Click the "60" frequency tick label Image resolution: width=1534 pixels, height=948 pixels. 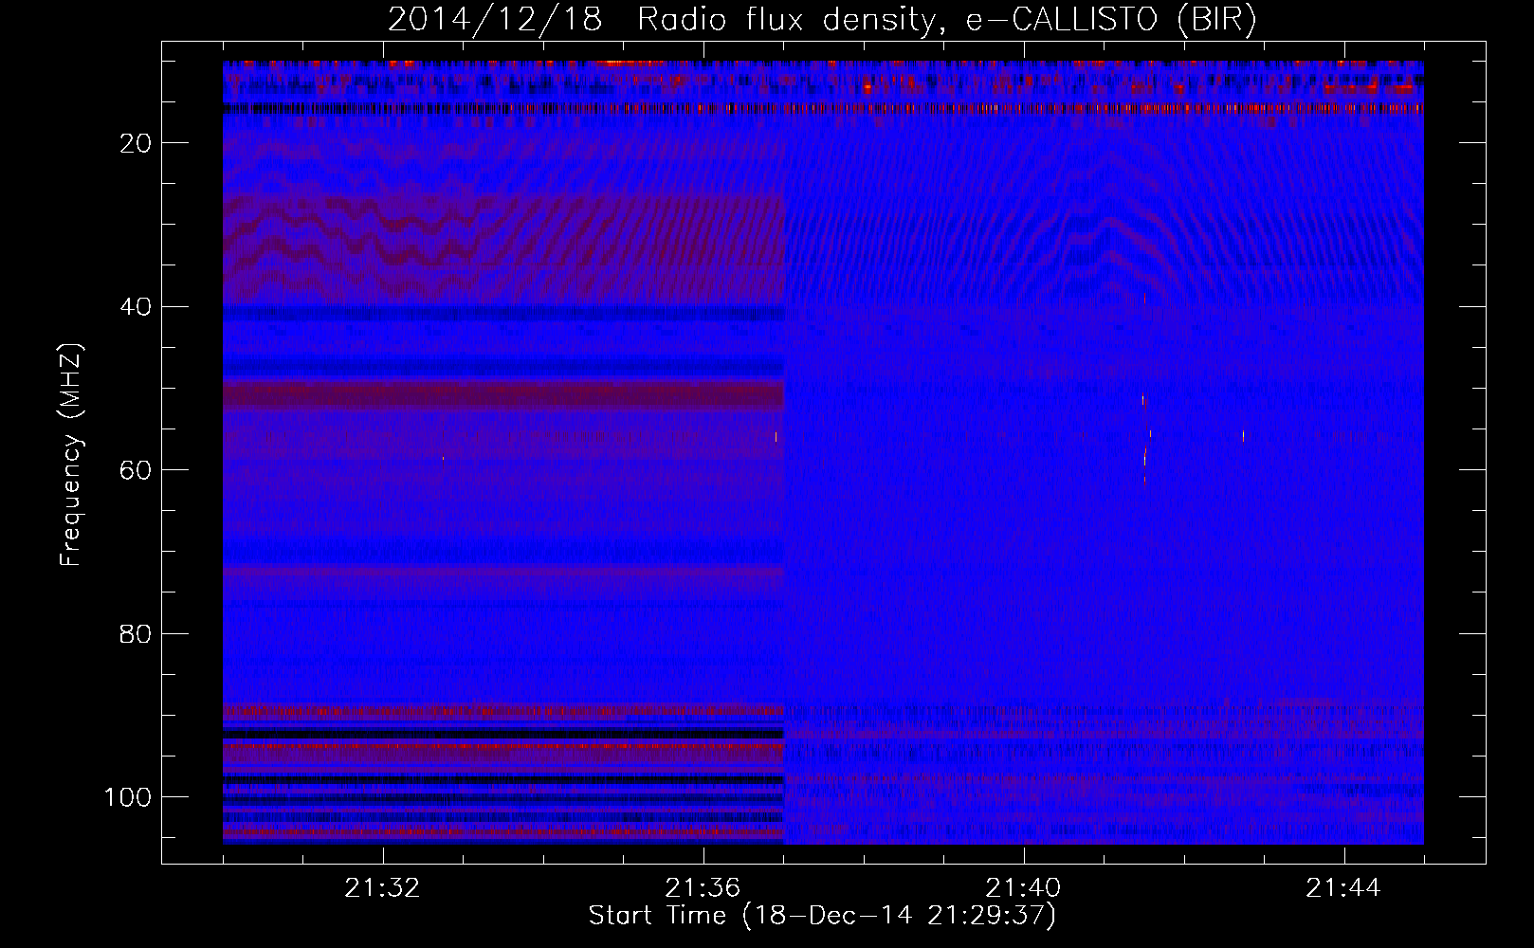tap(136, 470)
